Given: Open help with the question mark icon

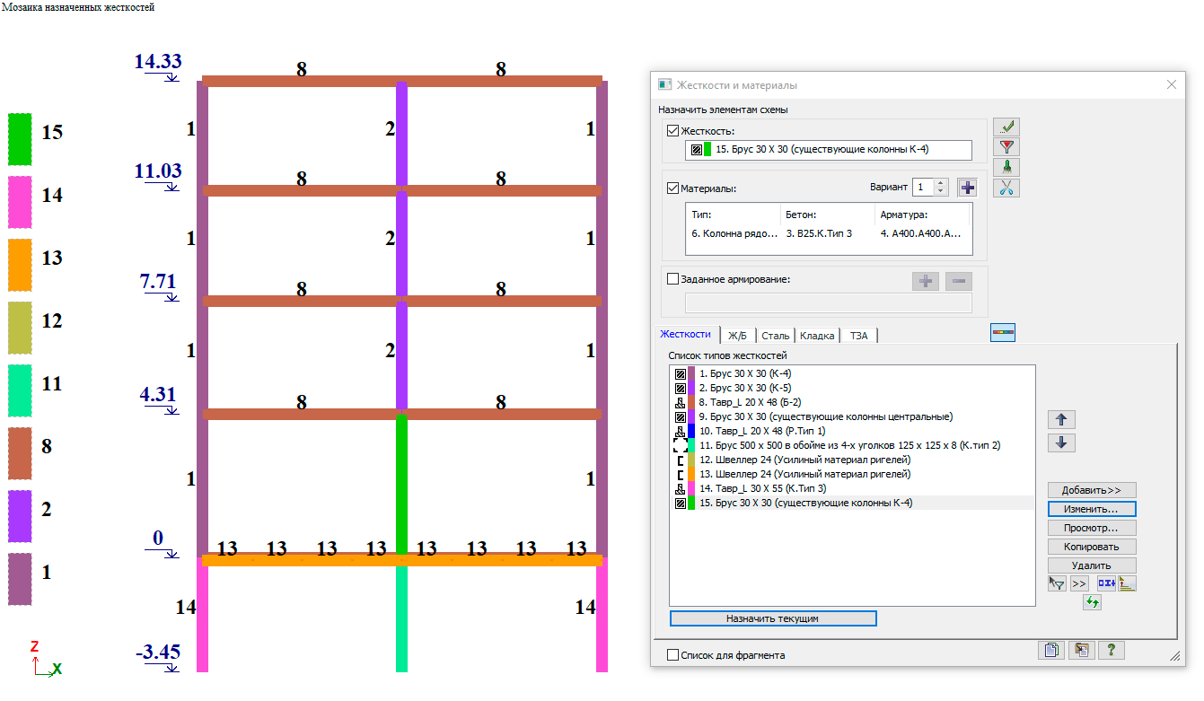Looking at the screenshot, I should tap(1111, 651).
